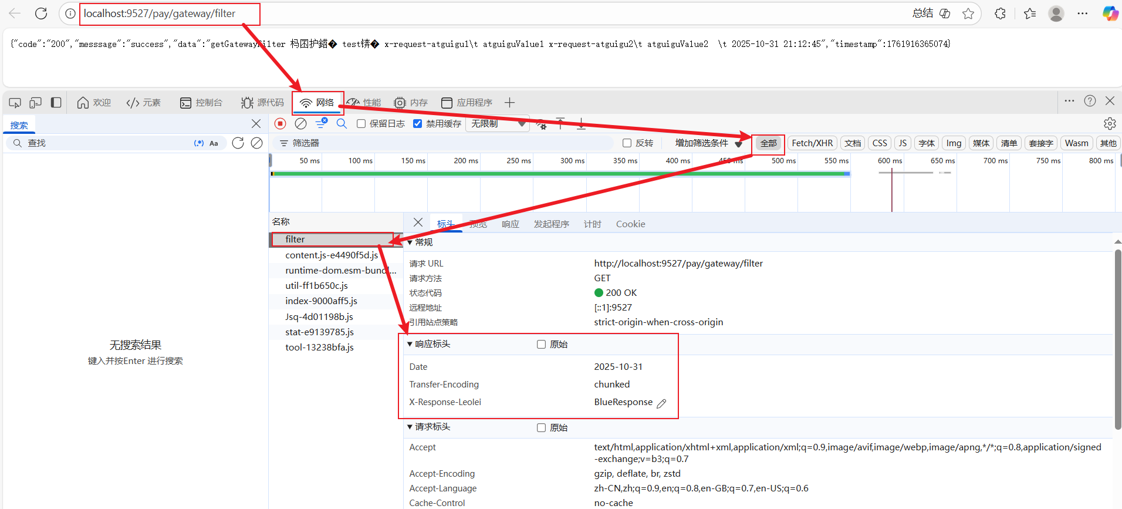Close the search panel
This screenshot has width=1122, height=509.
point(256,123)
